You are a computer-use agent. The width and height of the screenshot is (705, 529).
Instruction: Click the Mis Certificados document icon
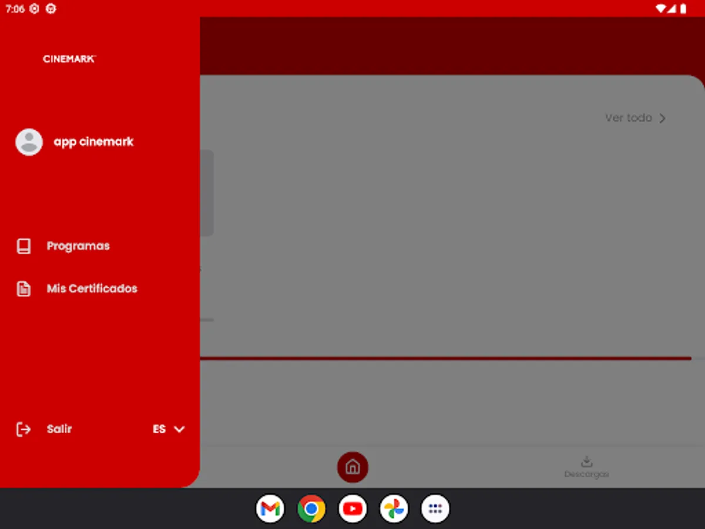click(x=23, y=289)
